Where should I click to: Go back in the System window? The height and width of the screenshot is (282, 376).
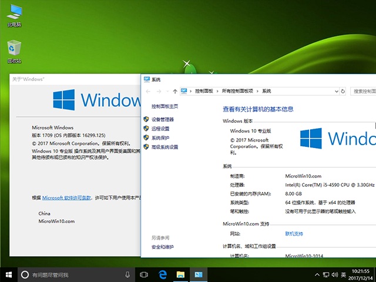click(x=148, y=92)
